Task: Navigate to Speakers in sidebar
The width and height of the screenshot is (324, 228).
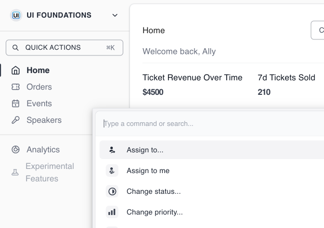Action: 44,120
